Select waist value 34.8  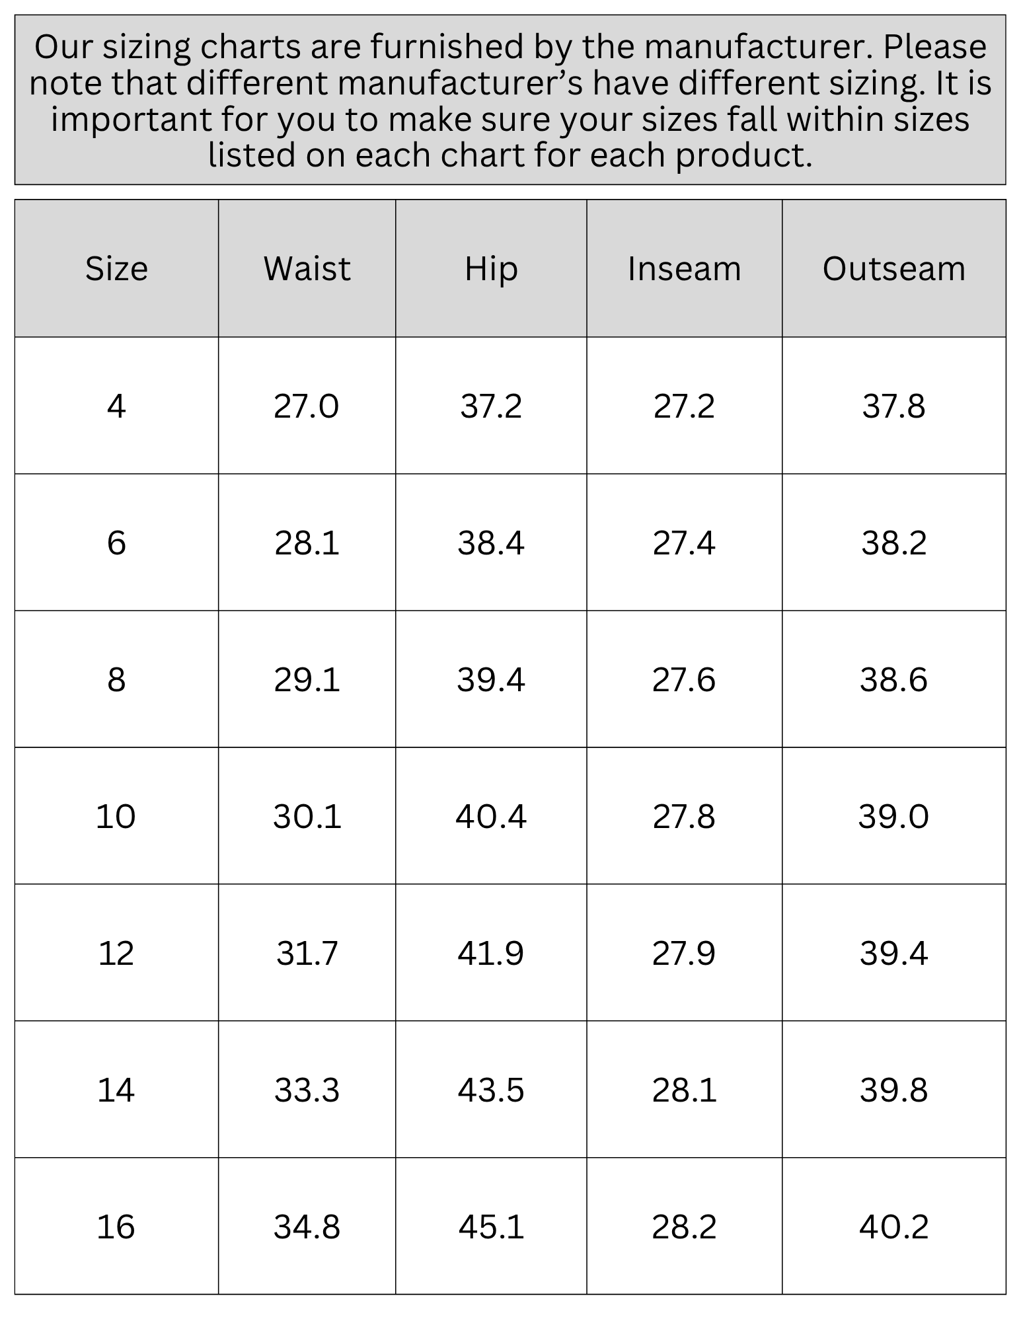pyautogui.click(x=307, y=1227)
